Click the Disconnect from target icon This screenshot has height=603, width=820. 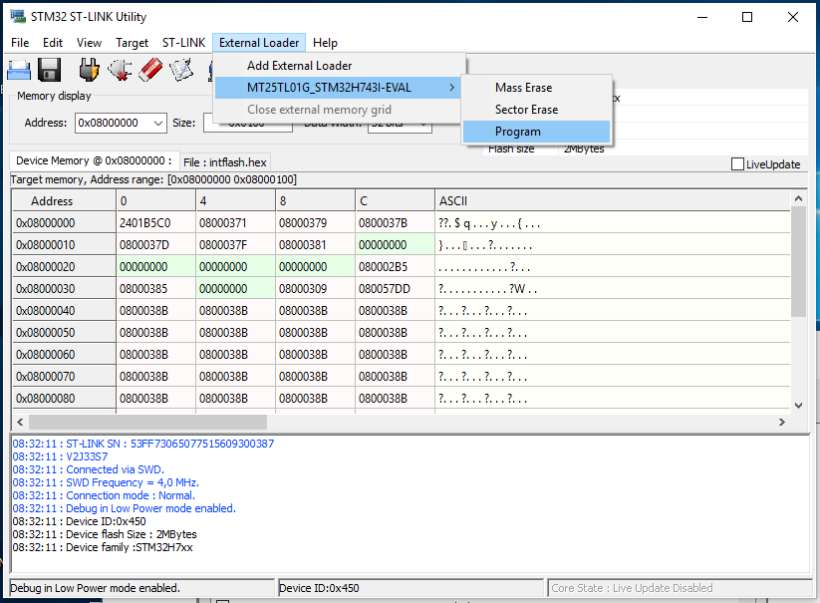[x=120, y=70]
